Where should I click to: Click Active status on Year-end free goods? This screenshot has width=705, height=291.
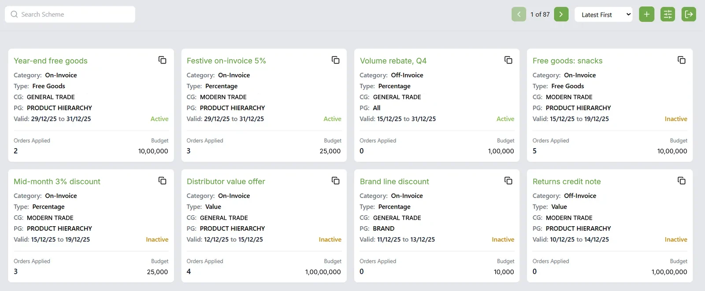(160, 119)
